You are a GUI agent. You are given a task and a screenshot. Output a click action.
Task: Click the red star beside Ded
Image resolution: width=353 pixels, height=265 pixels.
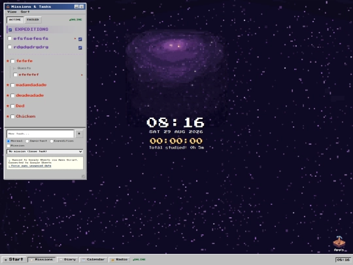click(8, 106)
